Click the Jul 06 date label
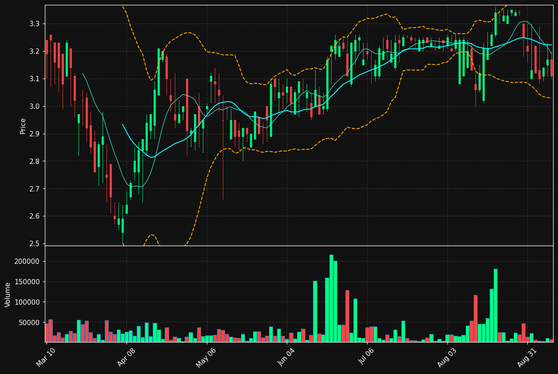 click(x=367, y=357)
